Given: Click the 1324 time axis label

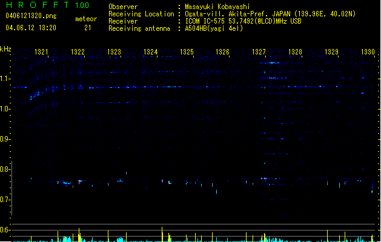Looking at the screenshot, I should (150, 52).
